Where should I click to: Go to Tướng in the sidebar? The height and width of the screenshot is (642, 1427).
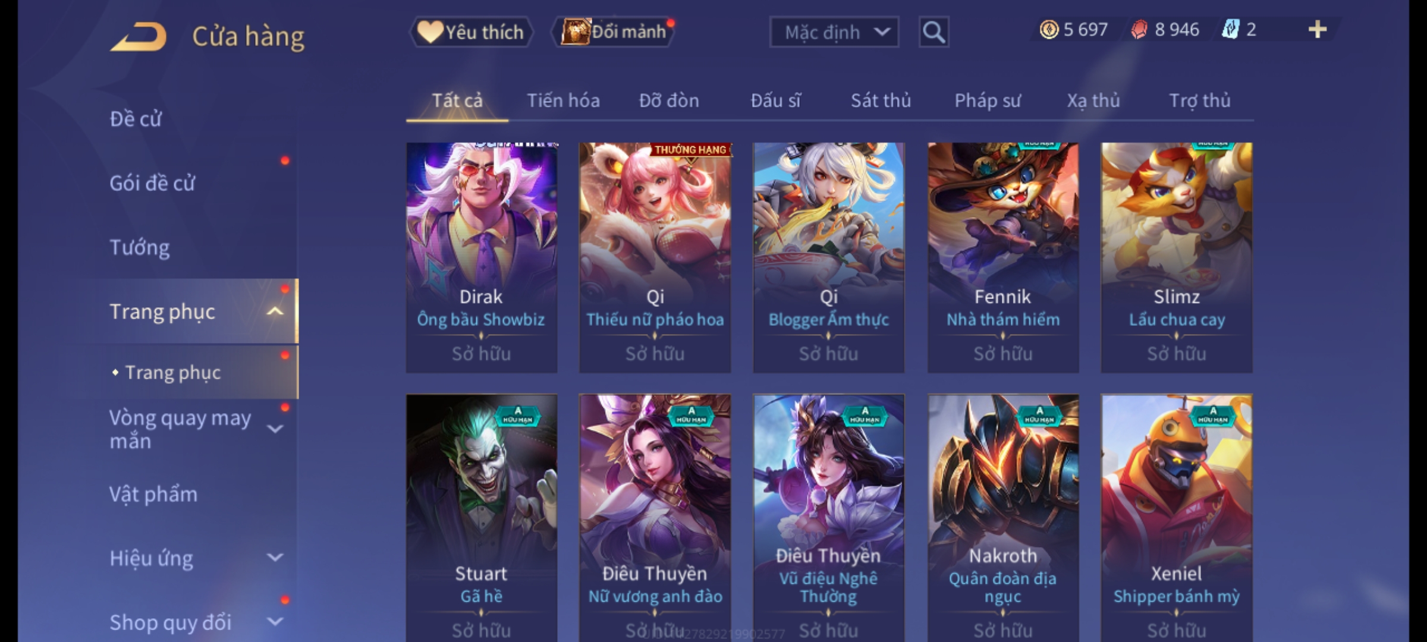click(140, 247)
